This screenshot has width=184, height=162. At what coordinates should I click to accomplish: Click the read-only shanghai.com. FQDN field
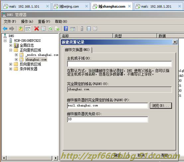120,89
